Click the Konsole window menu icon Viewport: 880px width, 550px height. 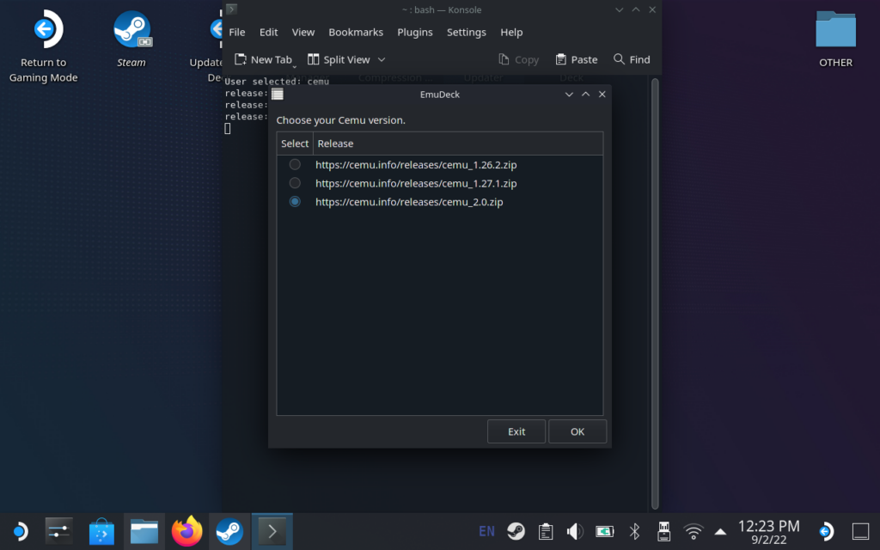click(231, 9)
